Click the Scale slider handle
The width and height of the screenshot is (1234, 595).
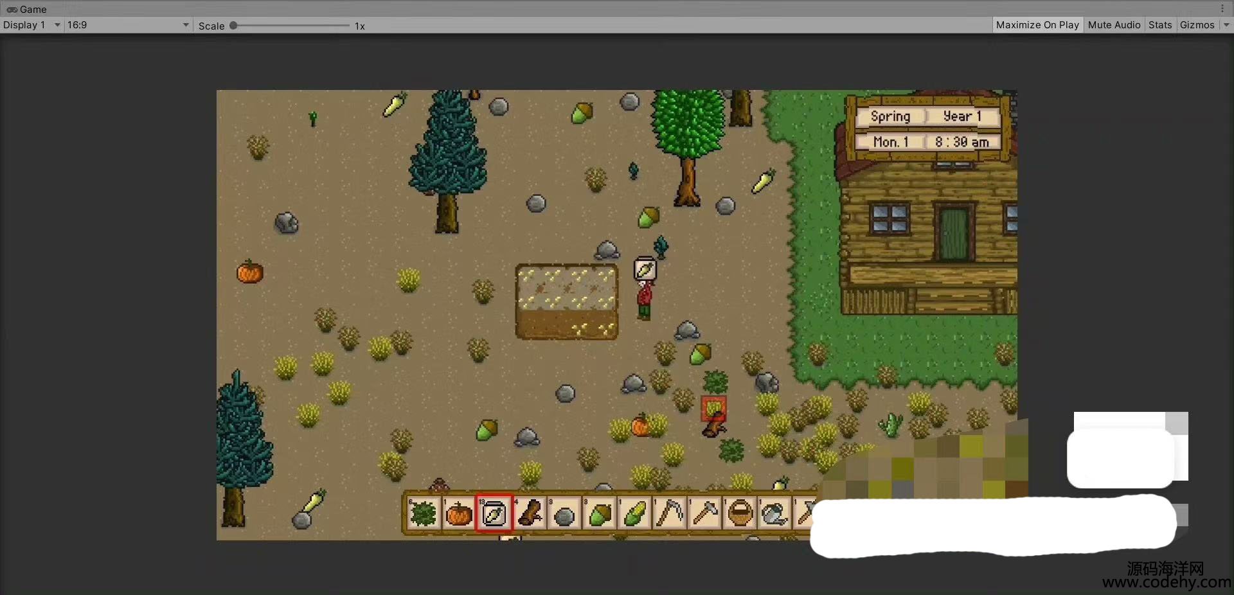(x=234, y=26)
